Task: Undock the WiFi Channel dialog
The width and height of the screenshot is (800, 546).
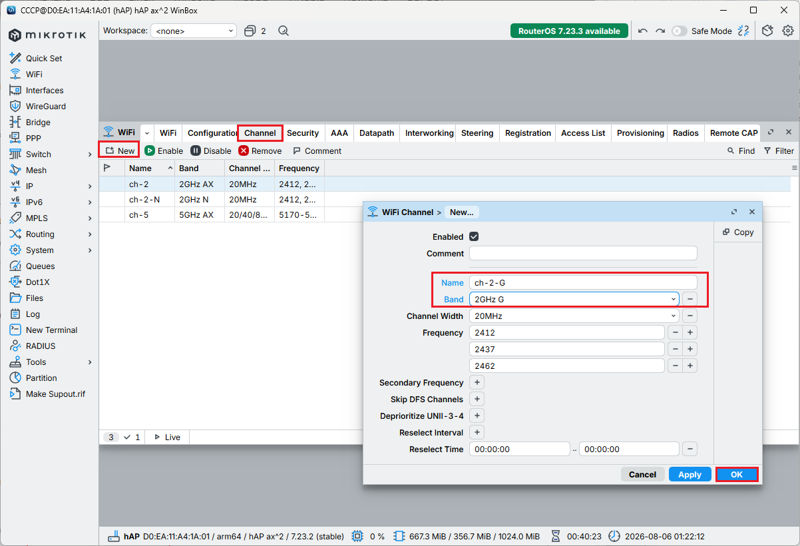Action: 734,212
